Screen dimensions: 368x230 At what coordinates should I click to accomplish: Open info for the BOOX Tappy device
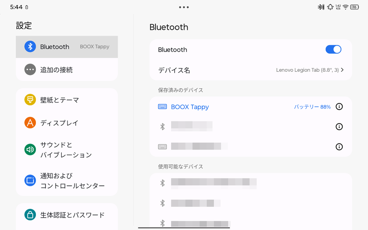pyautogui.click(x=339, y=107)
